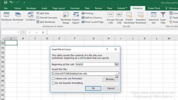Expand the Undo history dropdown arrow
Viewport: 178px width, 100px height.
coord(14,2)
